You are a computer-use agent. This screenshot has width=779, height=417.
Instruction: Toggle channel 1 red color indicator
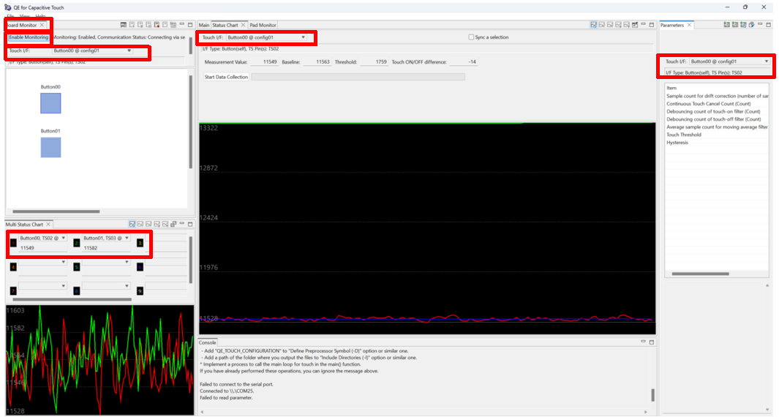click(13, 242)
